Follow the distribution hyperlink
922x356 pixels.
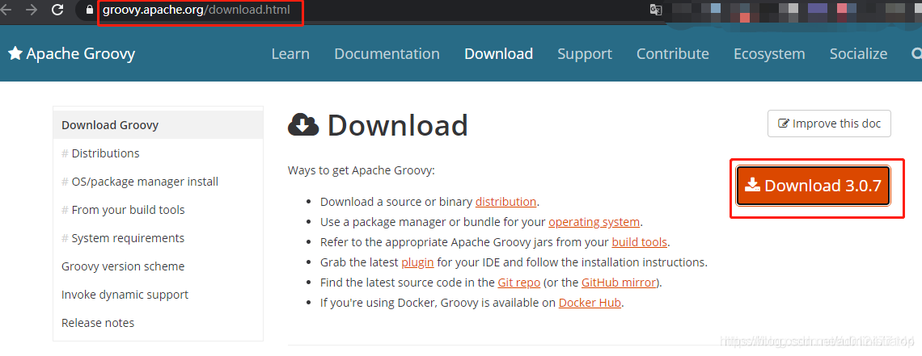(x=505, y=202)
